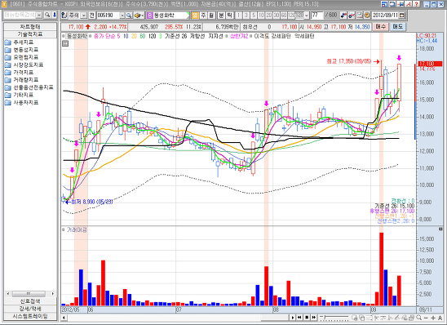The image size is (447, 325).
Task: Click the printer icon in bottom toolbar
Action: (x=411, y=318)
